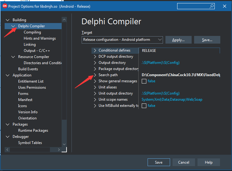The width and height of the screenshot is (232, 171).
Task: Open the Symbol Tables page
Action: coord(30,143)
